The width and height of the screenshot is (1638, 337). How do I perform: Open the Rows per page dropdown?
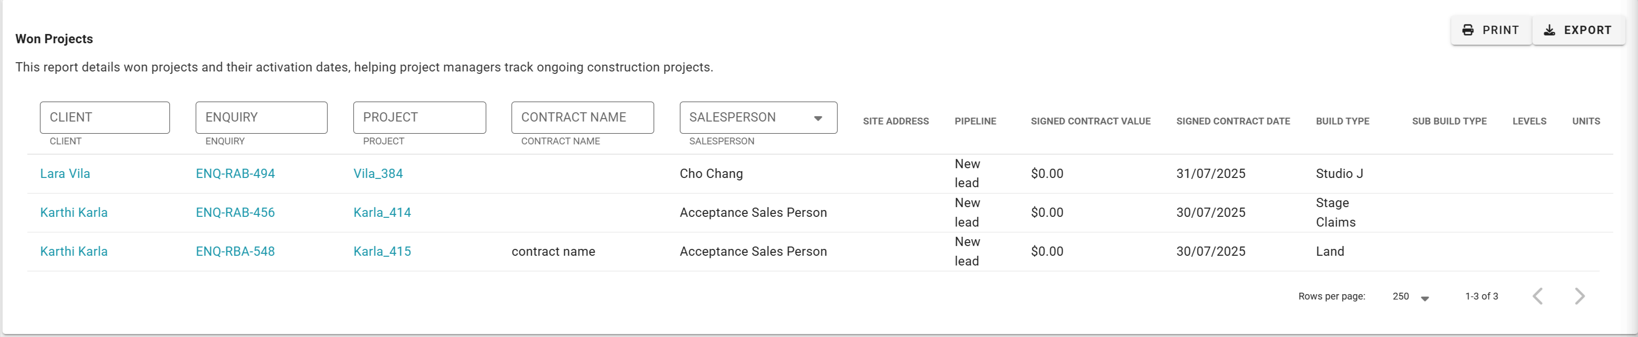(1411, 297)
